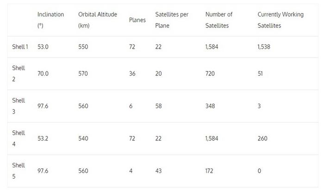Select the Shell 3 row label
The image size is (324, 193).
click(19, 106)
